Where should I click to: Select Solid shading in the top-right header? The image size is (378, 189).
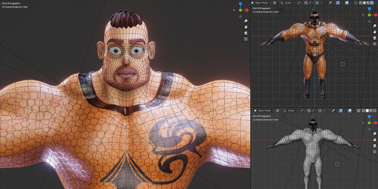(364, 3)
